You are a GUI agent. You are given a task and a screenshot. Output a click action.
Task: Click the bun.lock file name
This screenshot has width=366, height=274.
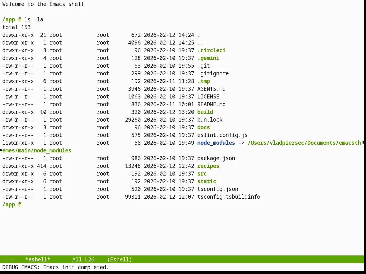coord(210,120)
